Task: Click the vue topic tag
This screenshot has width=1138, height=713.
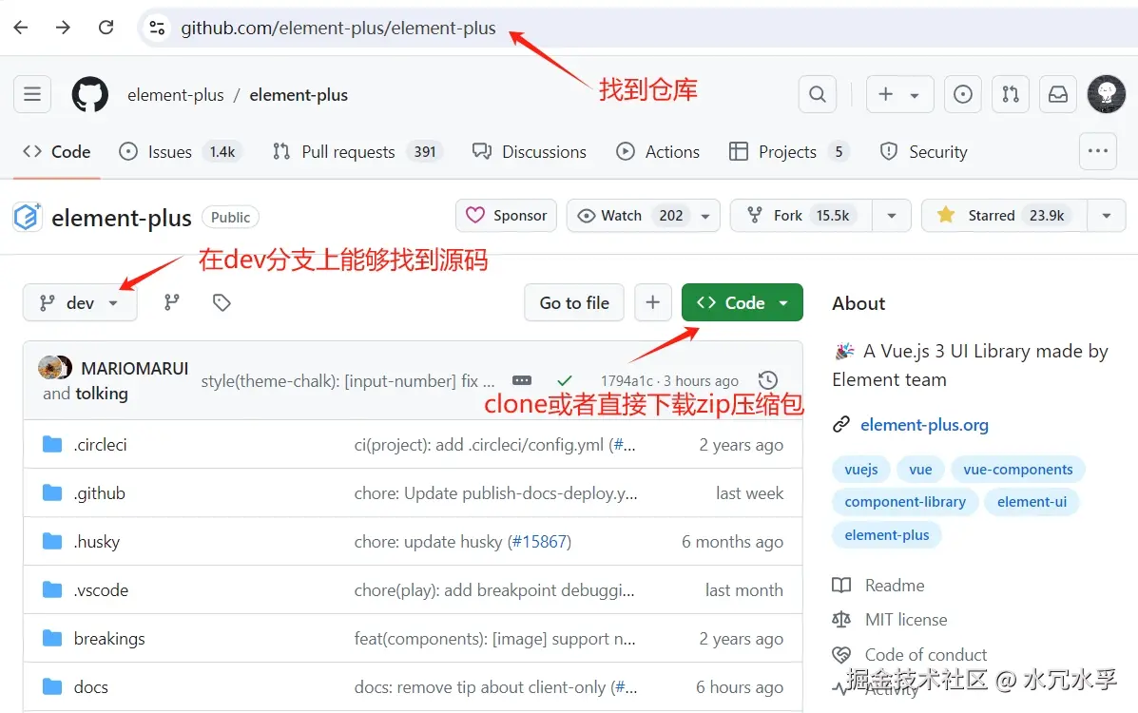Action: tap(920, 469)
